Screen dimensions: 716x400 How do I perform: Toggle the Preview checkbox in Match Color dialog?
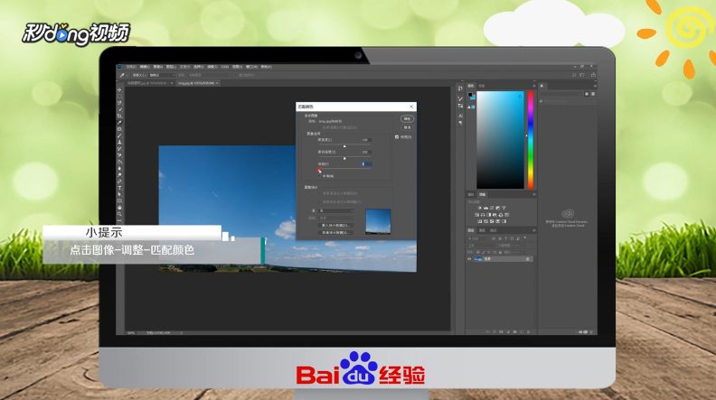[397, 137]
